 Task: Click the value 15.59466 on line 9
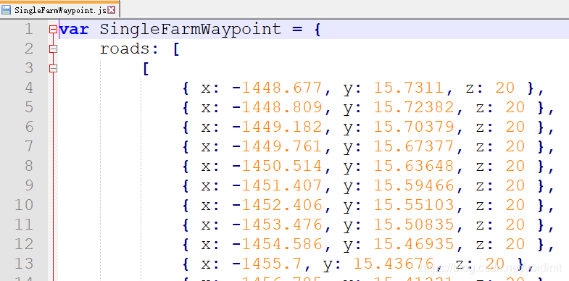tap(414, 186)
